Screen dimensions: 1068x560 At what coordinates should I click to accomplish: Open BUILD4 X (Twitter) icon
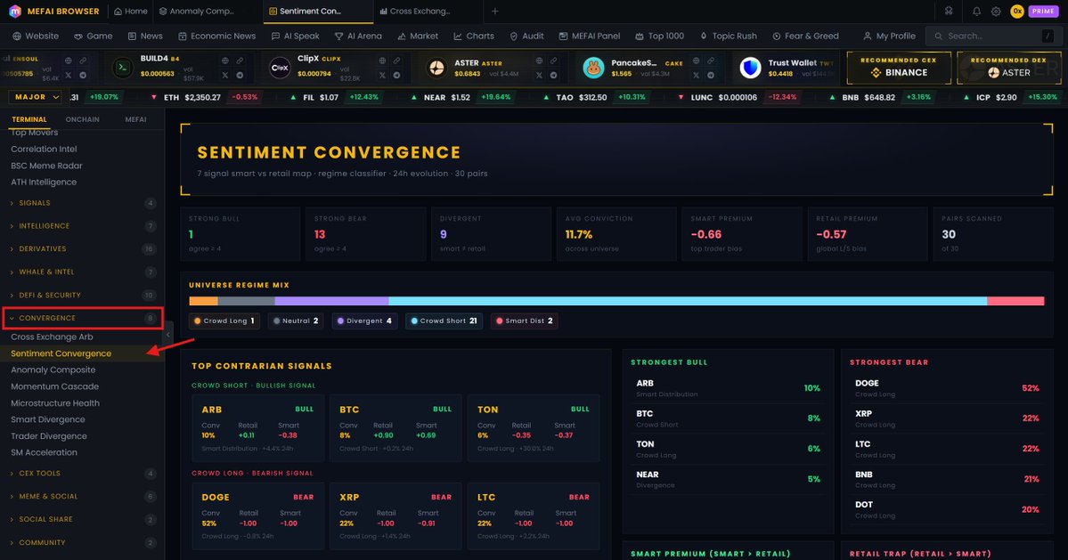(x=225, y=75)
